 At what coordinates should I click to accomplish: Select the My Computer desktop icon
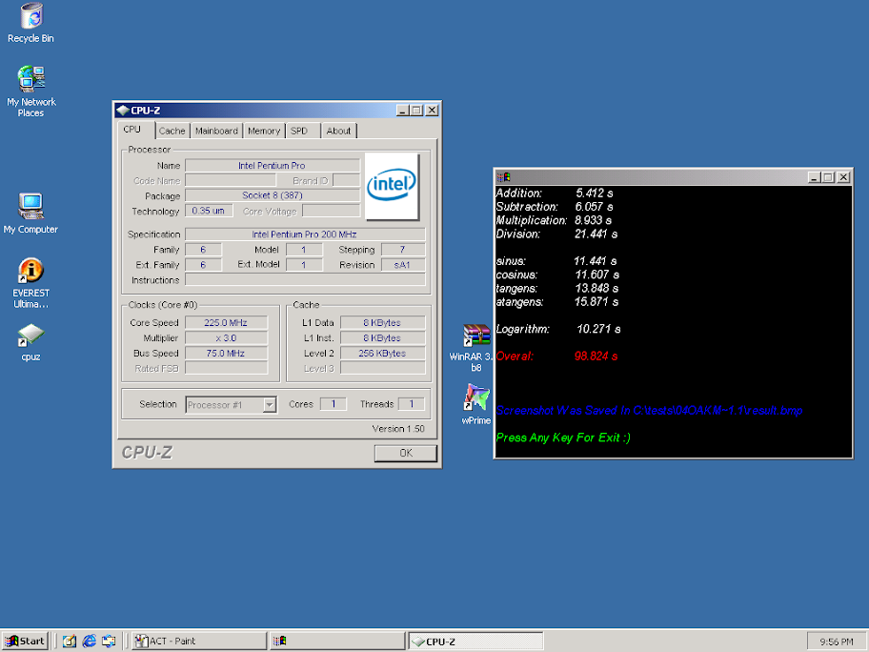pos(31,214)
